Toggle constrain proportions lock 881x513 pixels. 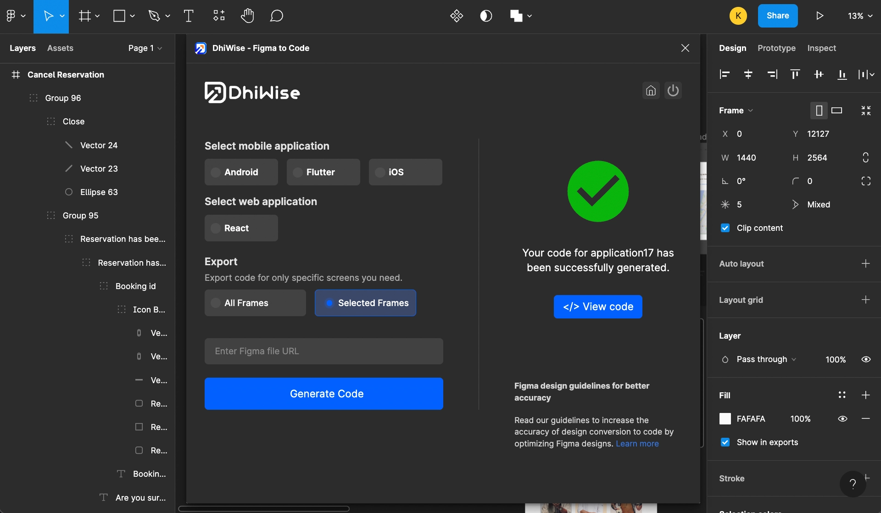pyautogui.click(x=866, y=157)
